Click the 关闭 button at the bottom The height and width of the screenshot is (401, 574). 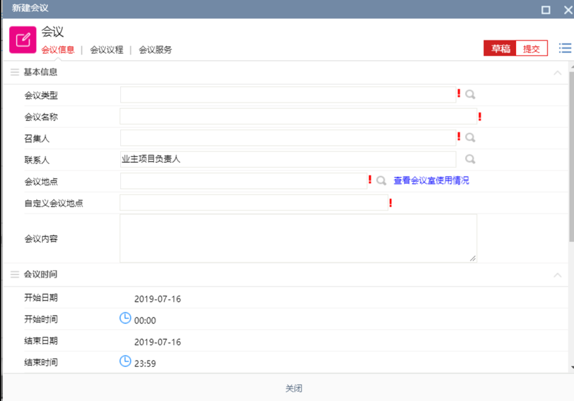coord(294,388)
